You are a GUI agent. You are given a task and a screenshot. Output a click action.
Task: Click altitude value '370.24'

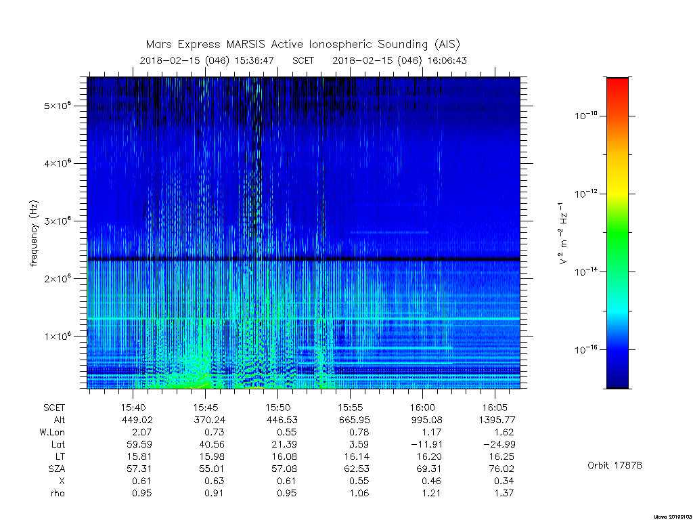click(210, 420)
